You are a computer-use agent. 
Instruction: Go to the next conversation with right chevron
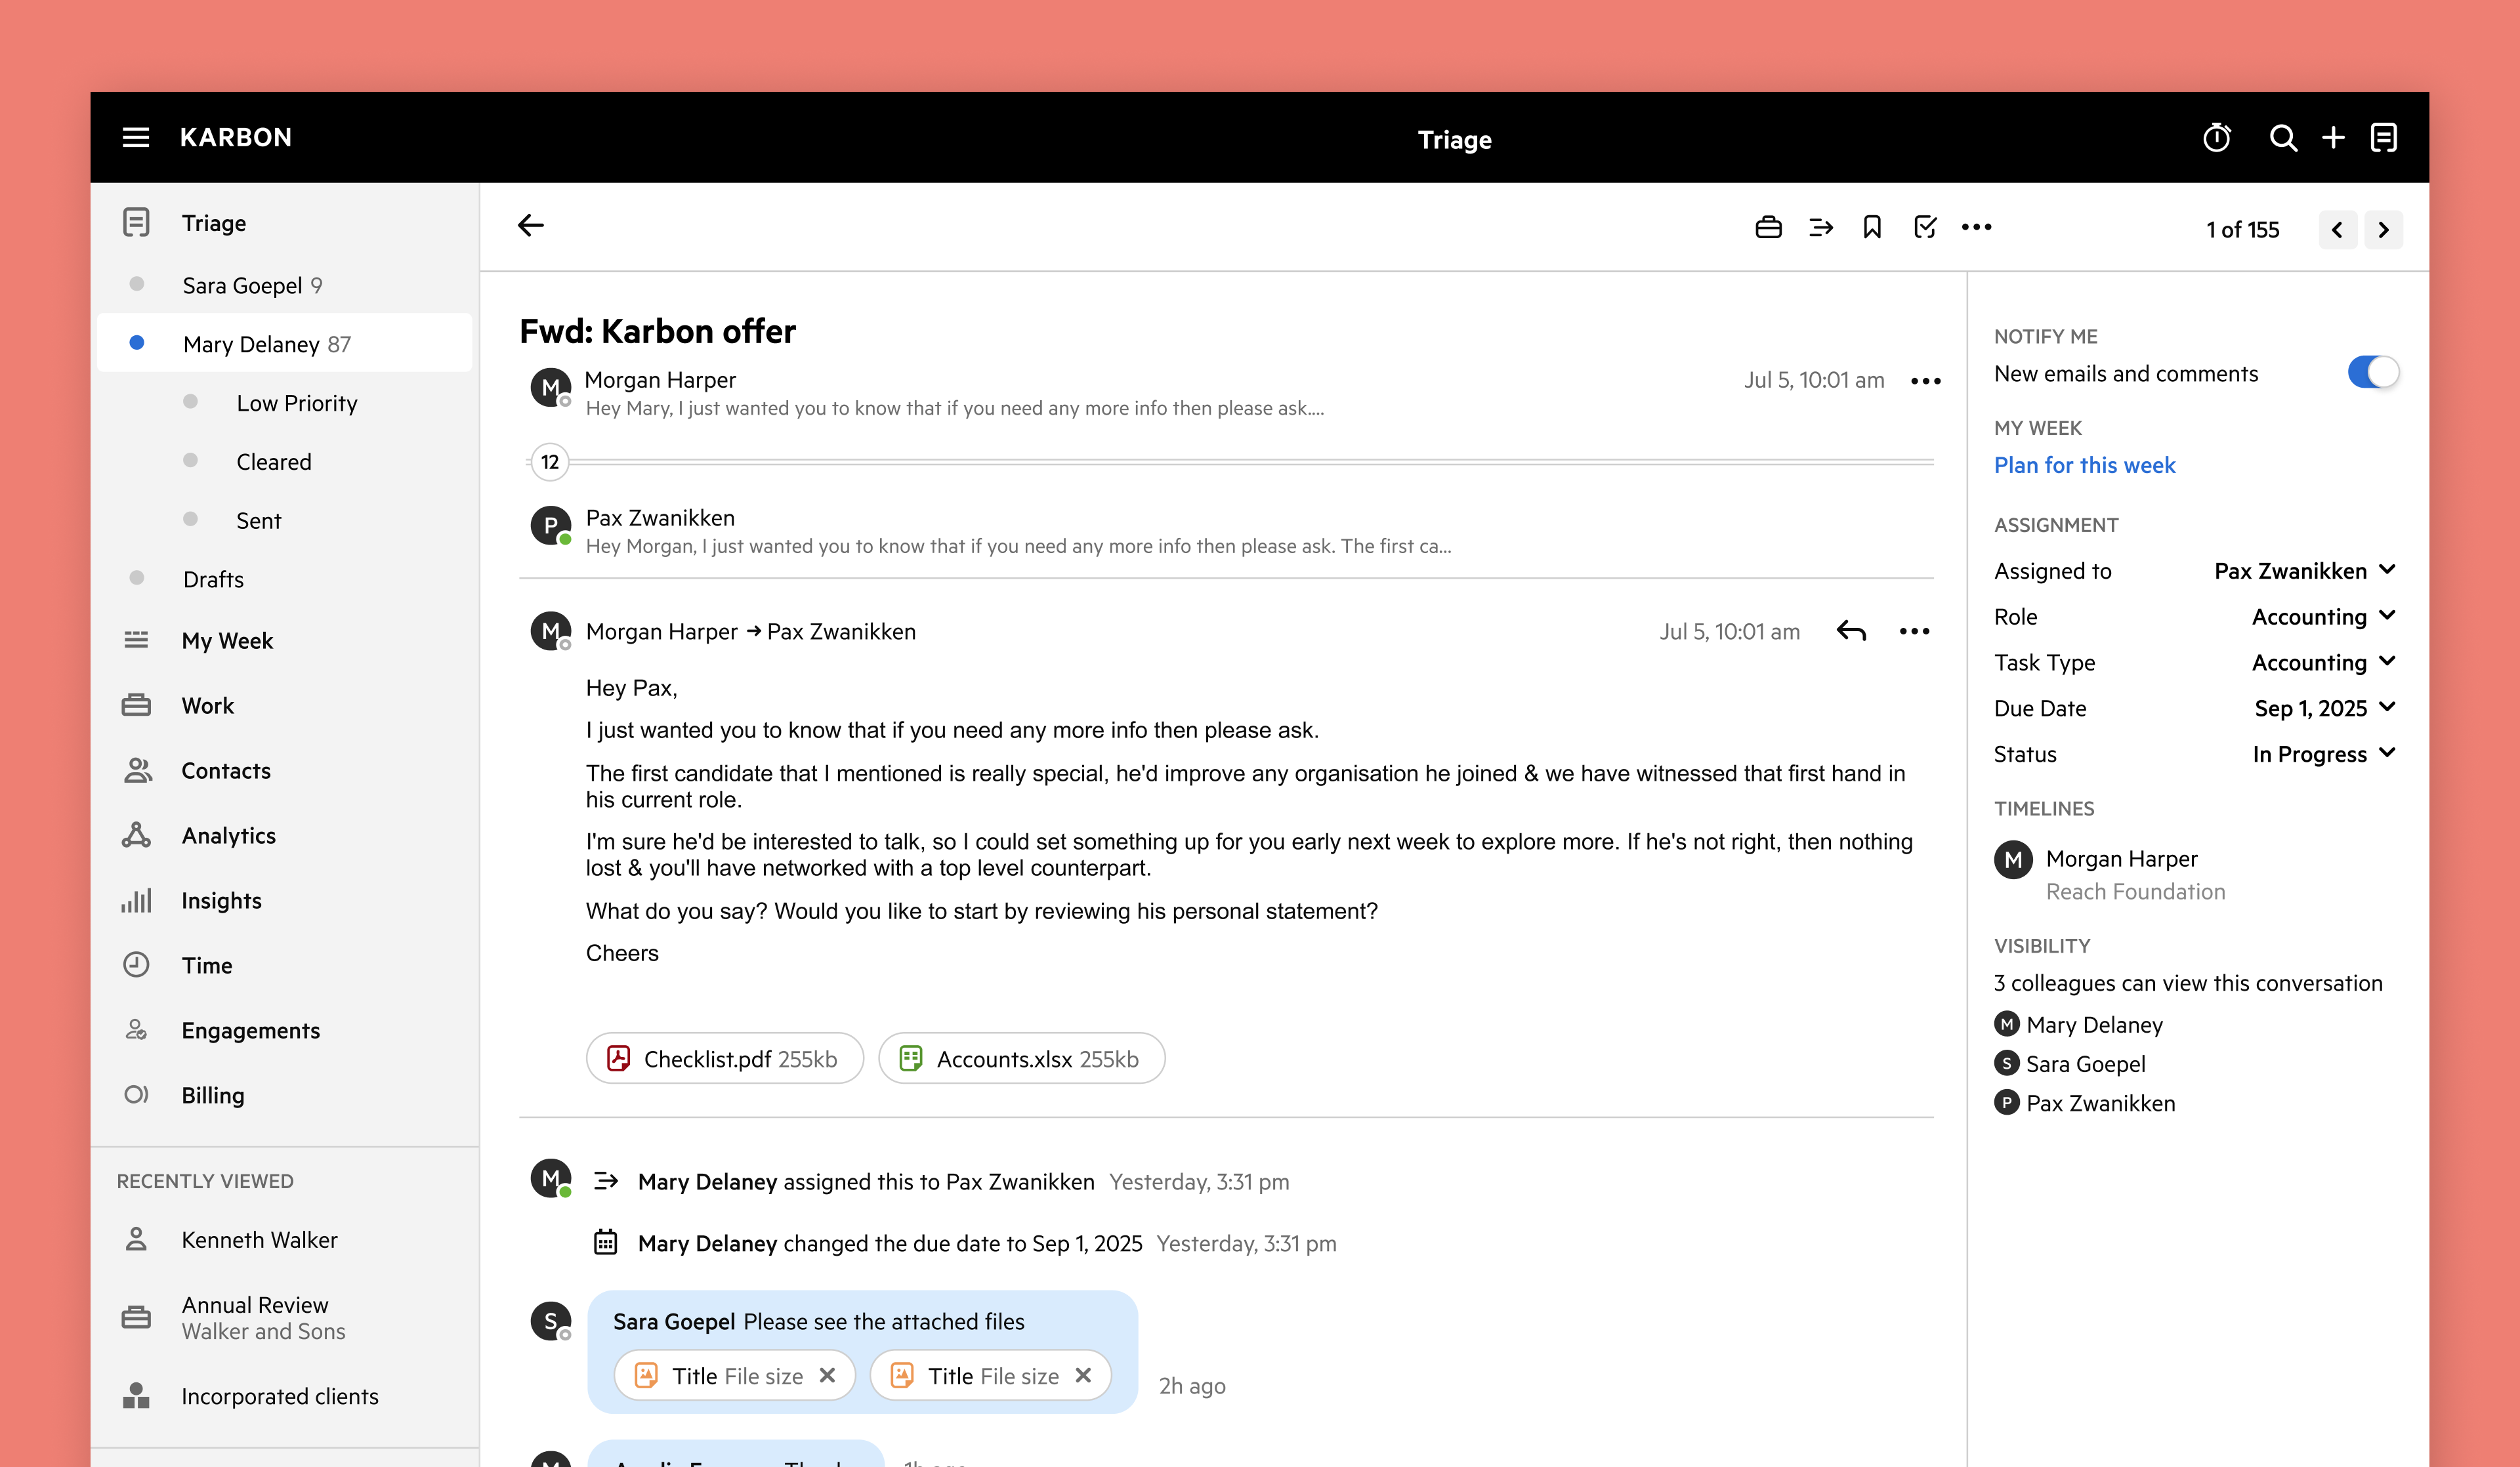(x=2383, y=230)
